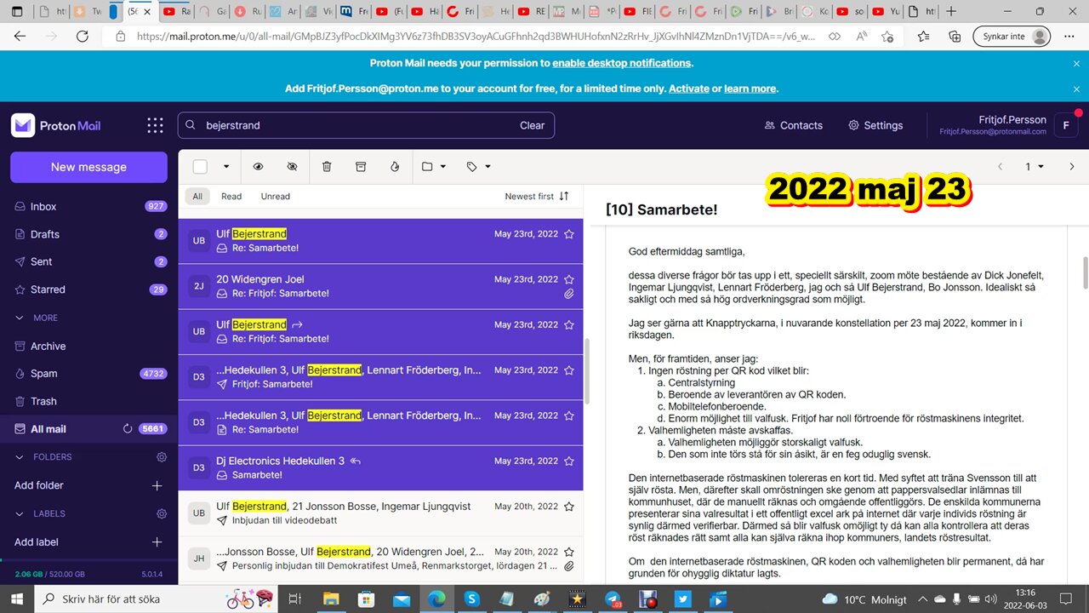
Task: Star the Dj Electronics Hedekullen 3 email
Action: [x=569, y=461]
